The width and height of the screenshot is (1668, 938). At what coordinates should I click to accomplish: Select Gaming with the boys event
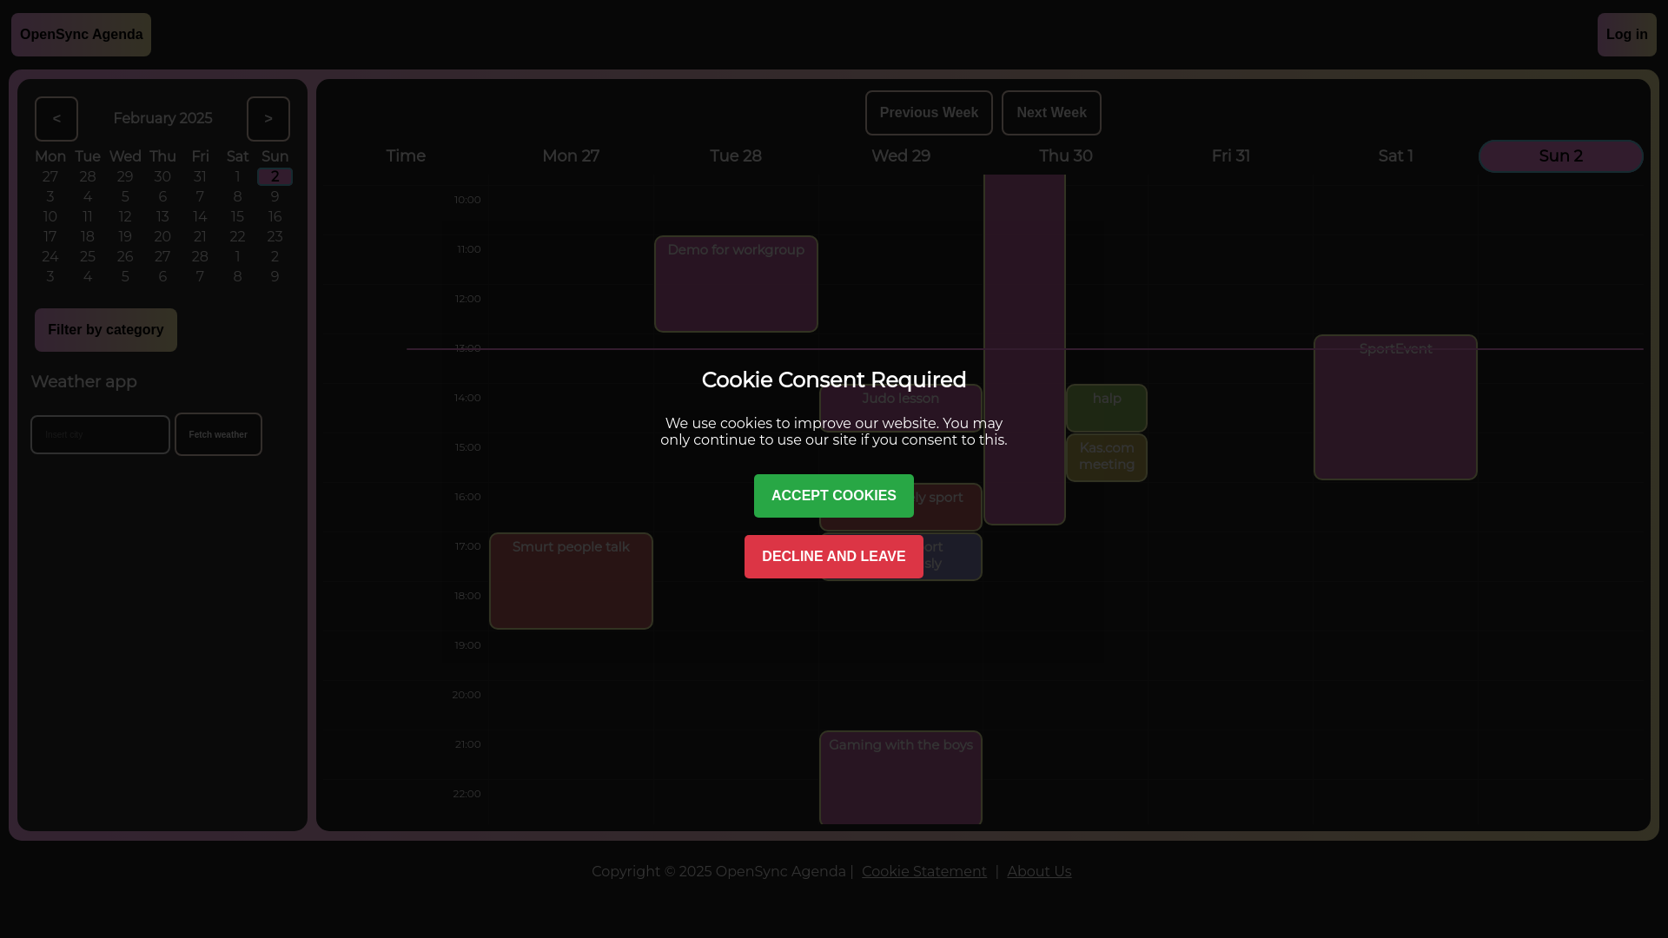[x=900, y=777]
